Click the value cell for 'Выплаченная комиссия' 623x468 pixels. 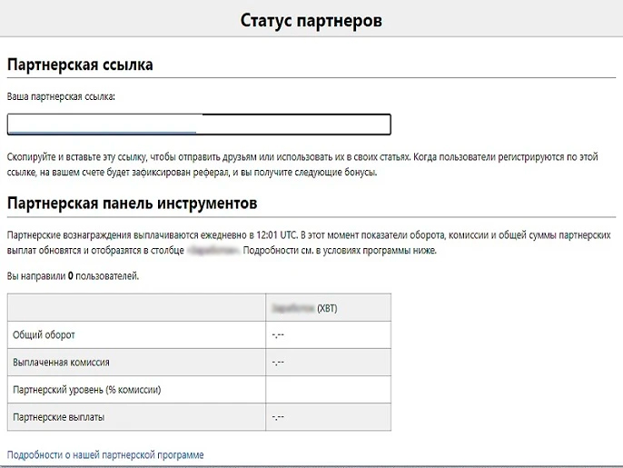[328, 363]
